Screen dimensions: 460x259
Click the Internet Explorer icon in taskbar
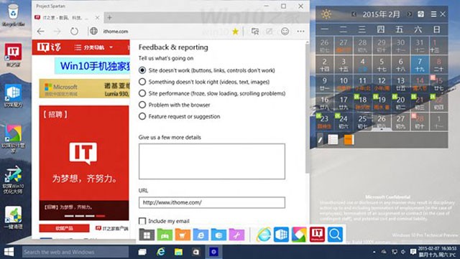pos(160,252)
